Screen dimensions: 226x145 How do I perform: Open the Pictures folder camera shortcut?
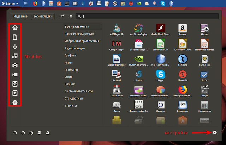(15, 65)
